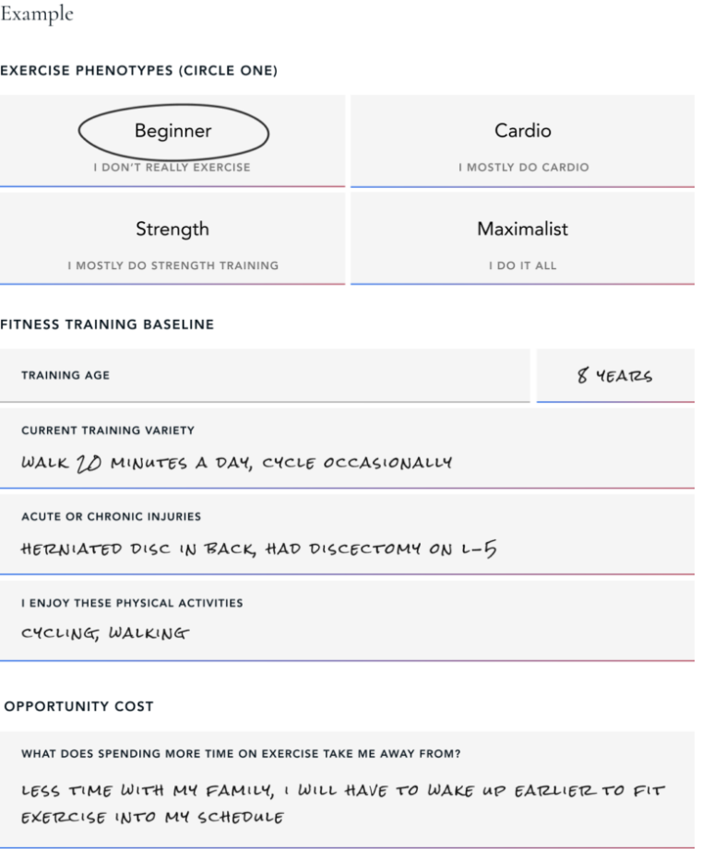Click the 'I mostly do strength training' subtitle
Viewport: 702px width, 849px height.
tap(173, 265)
